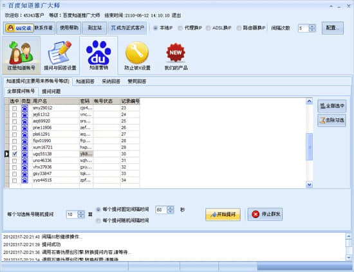The height and width of the screenshot is (272, 354).
Task: Click Baidu type icon in row 24
Action: 24,114
